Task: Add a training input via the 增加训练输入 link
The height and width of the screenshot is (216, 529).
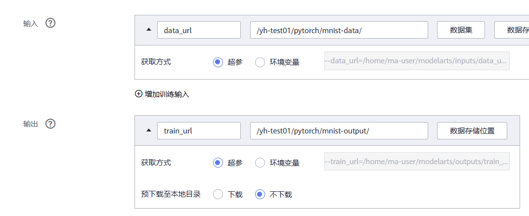Action: (x=167, y=94)
